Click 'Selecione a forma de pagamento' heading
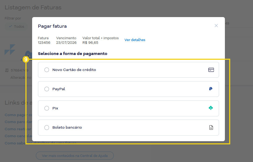 coord(73,54)
